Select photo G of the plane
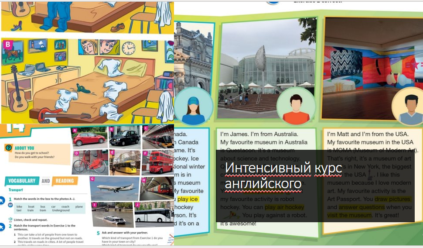This screenshot has height=248, width=423. pos(114,189)
